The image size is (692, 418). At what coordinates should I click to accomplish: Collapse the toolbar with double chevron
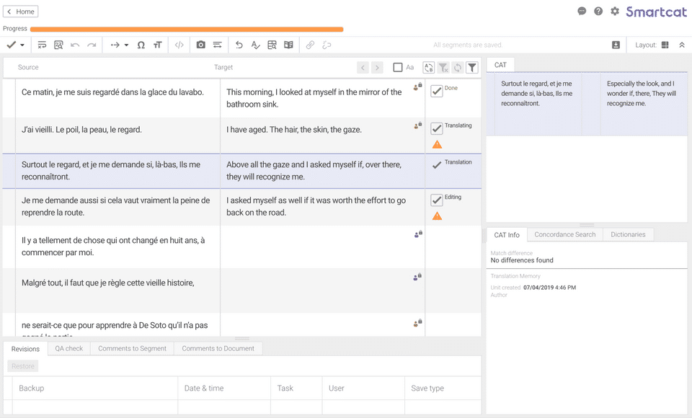(x=682, y=45)
